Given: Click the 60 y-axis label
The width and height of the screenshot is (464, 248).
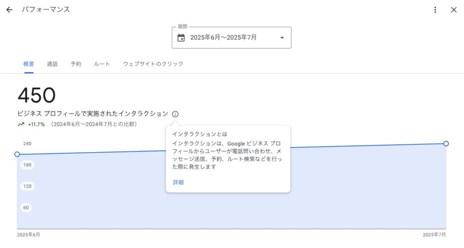Looking at the screenshot, I should pos(26,208).
